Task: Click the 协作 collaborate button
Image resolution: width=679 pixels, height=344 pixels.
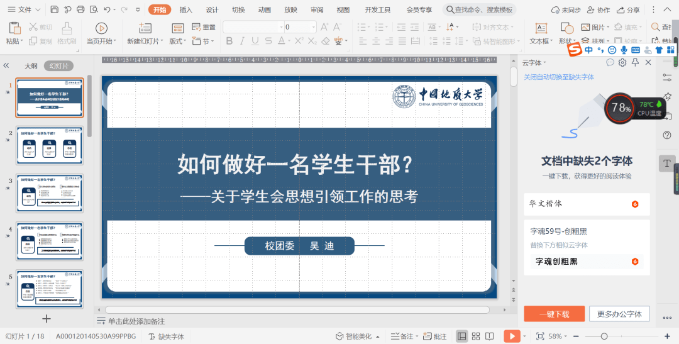Action: point(599,9)
